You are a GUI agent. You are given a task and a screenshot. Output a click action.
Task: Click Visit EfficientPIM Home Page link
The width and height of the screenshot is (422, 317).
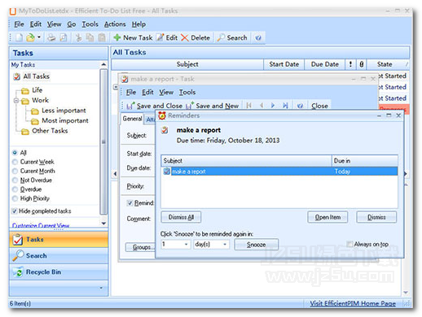point(353,303)
